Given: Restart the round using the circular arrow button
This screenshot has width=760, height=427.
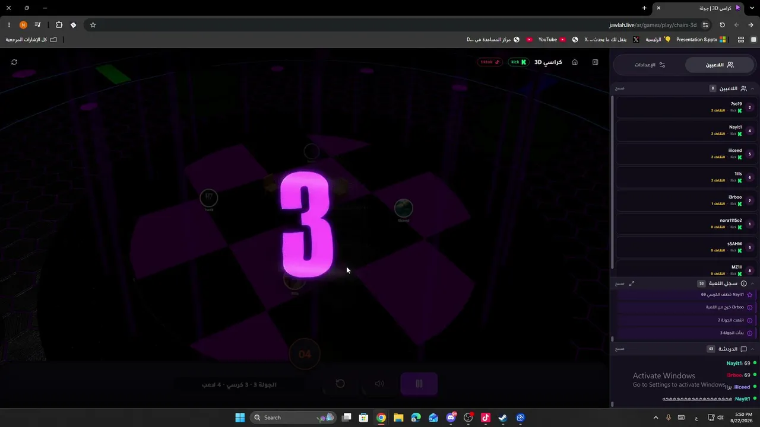Looking at the screenshot, I should click(x=340, y=384).
